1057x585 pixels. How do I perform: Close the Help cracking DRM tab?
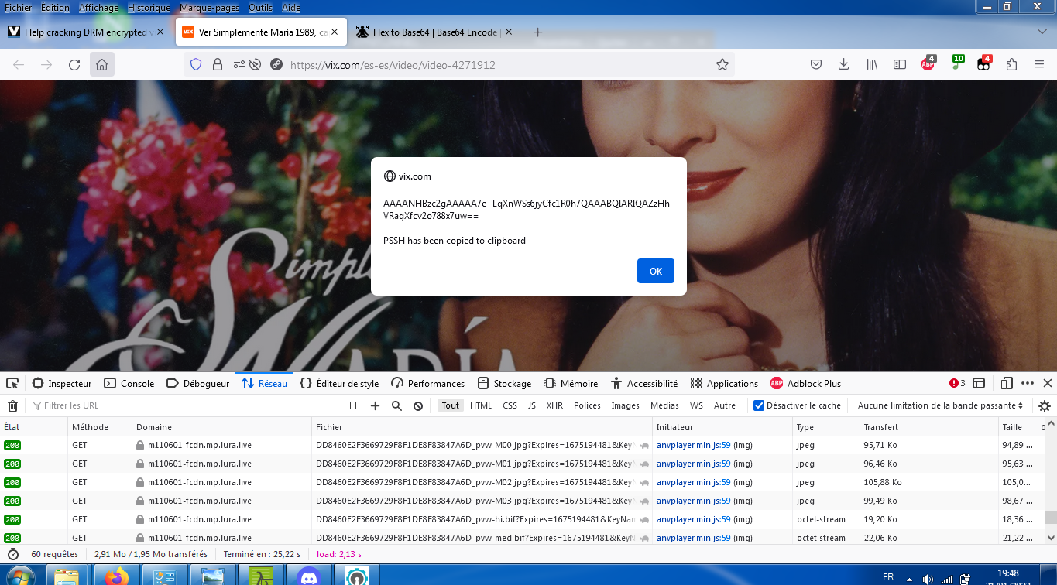click(161, 32)
